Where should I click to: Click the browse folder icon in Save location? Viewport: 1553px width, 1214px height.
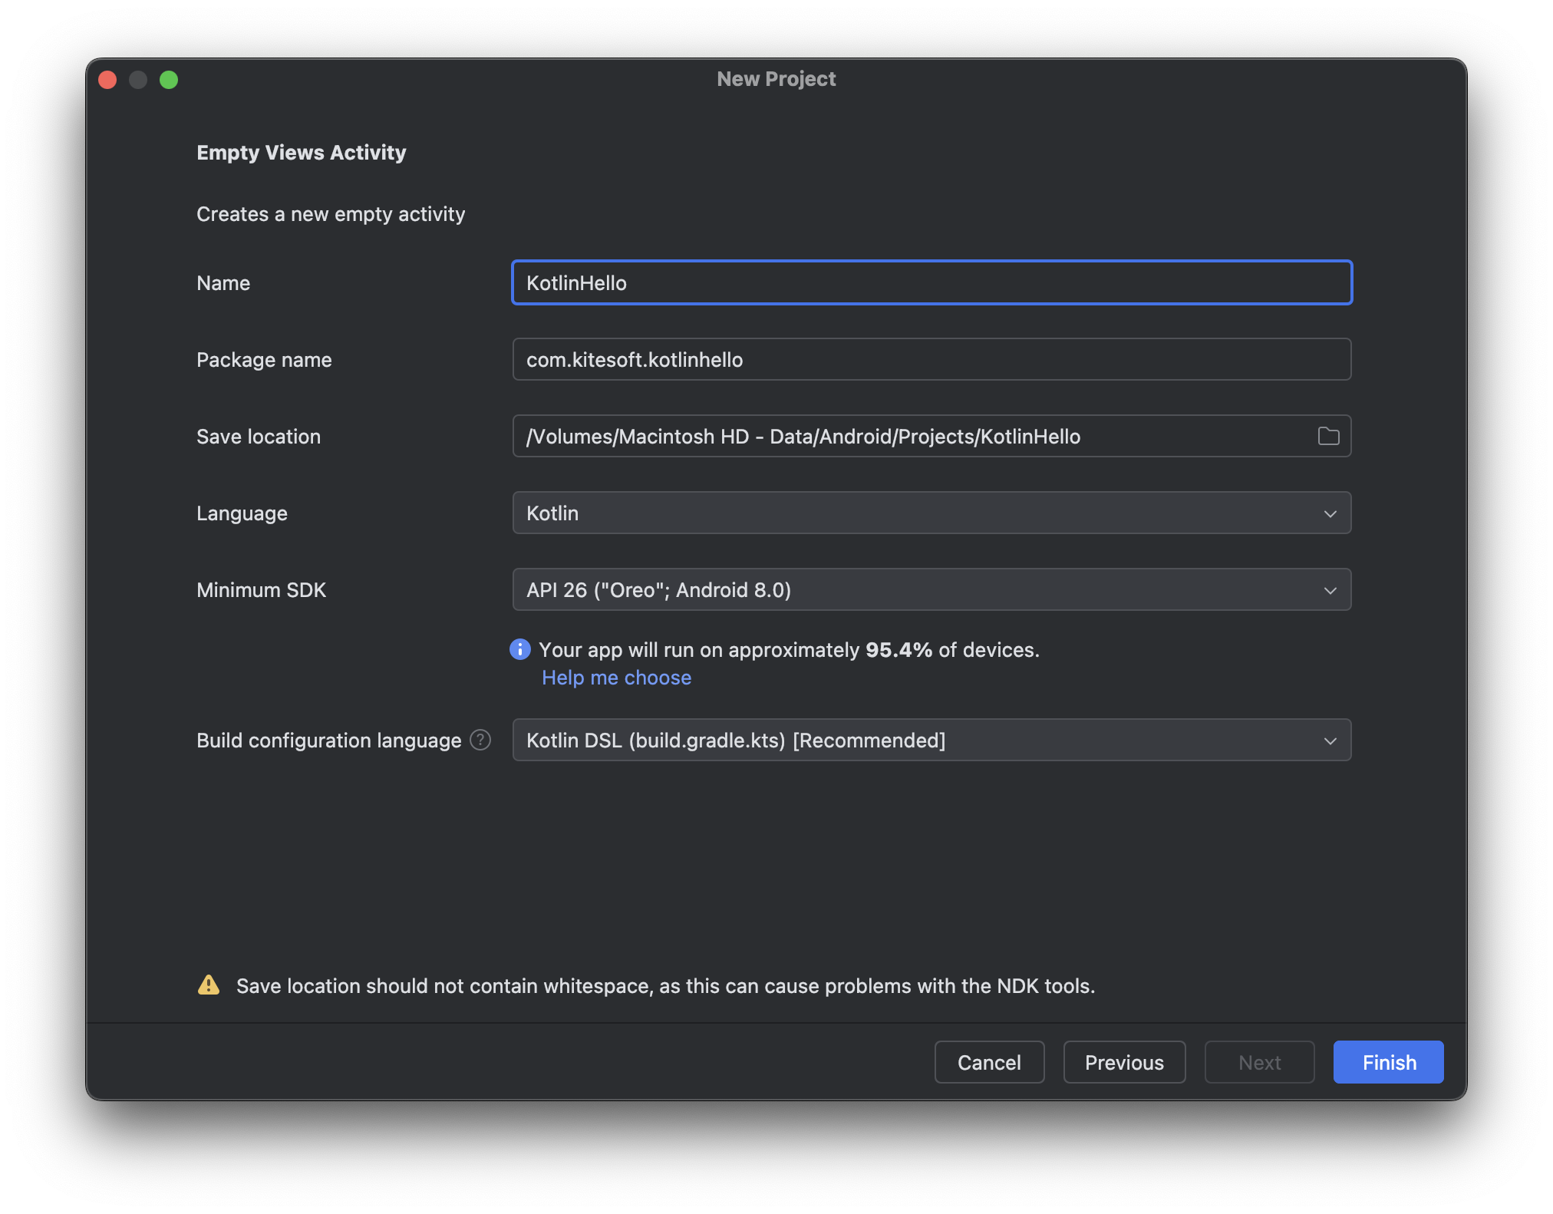pyautogui.click(x=1328, y=436)
